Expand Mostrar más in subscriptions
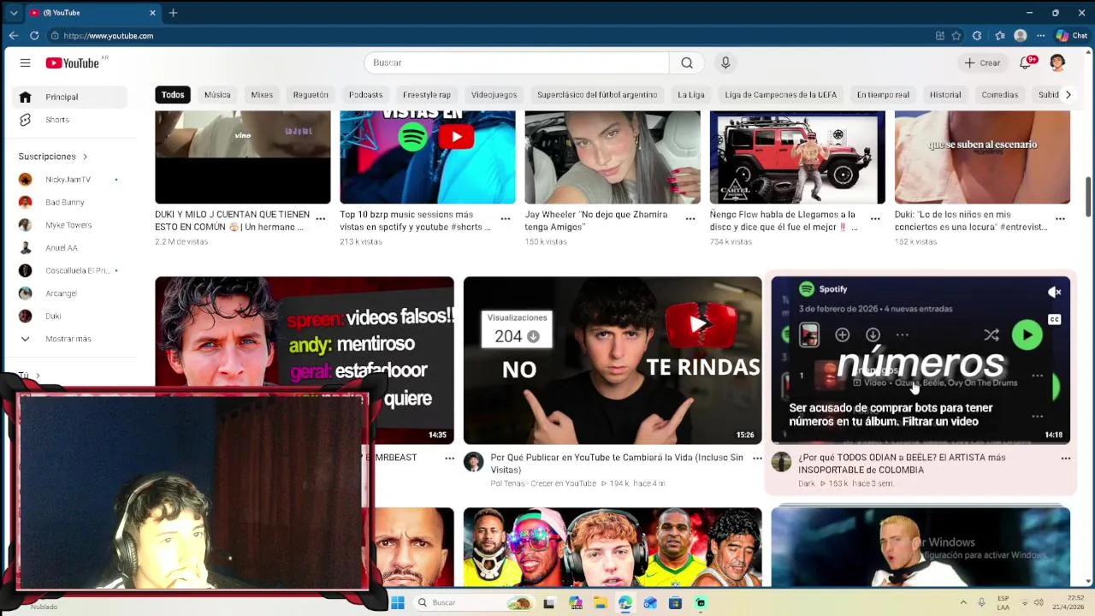This screenshot has width=1095, height=616. [67, 339]
